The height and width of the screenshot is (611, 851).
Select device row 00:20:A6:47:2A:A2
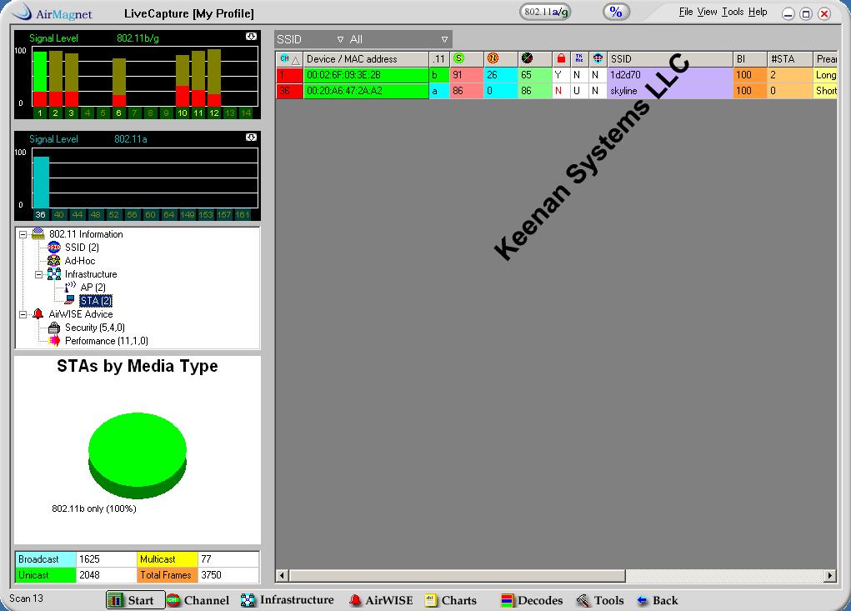(366, 91)
